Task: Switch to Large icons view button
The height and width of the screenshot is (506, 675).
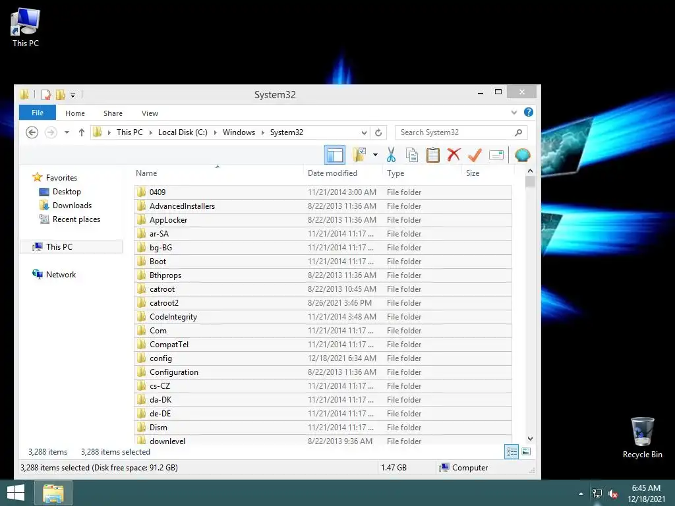Action: (526, 452)
